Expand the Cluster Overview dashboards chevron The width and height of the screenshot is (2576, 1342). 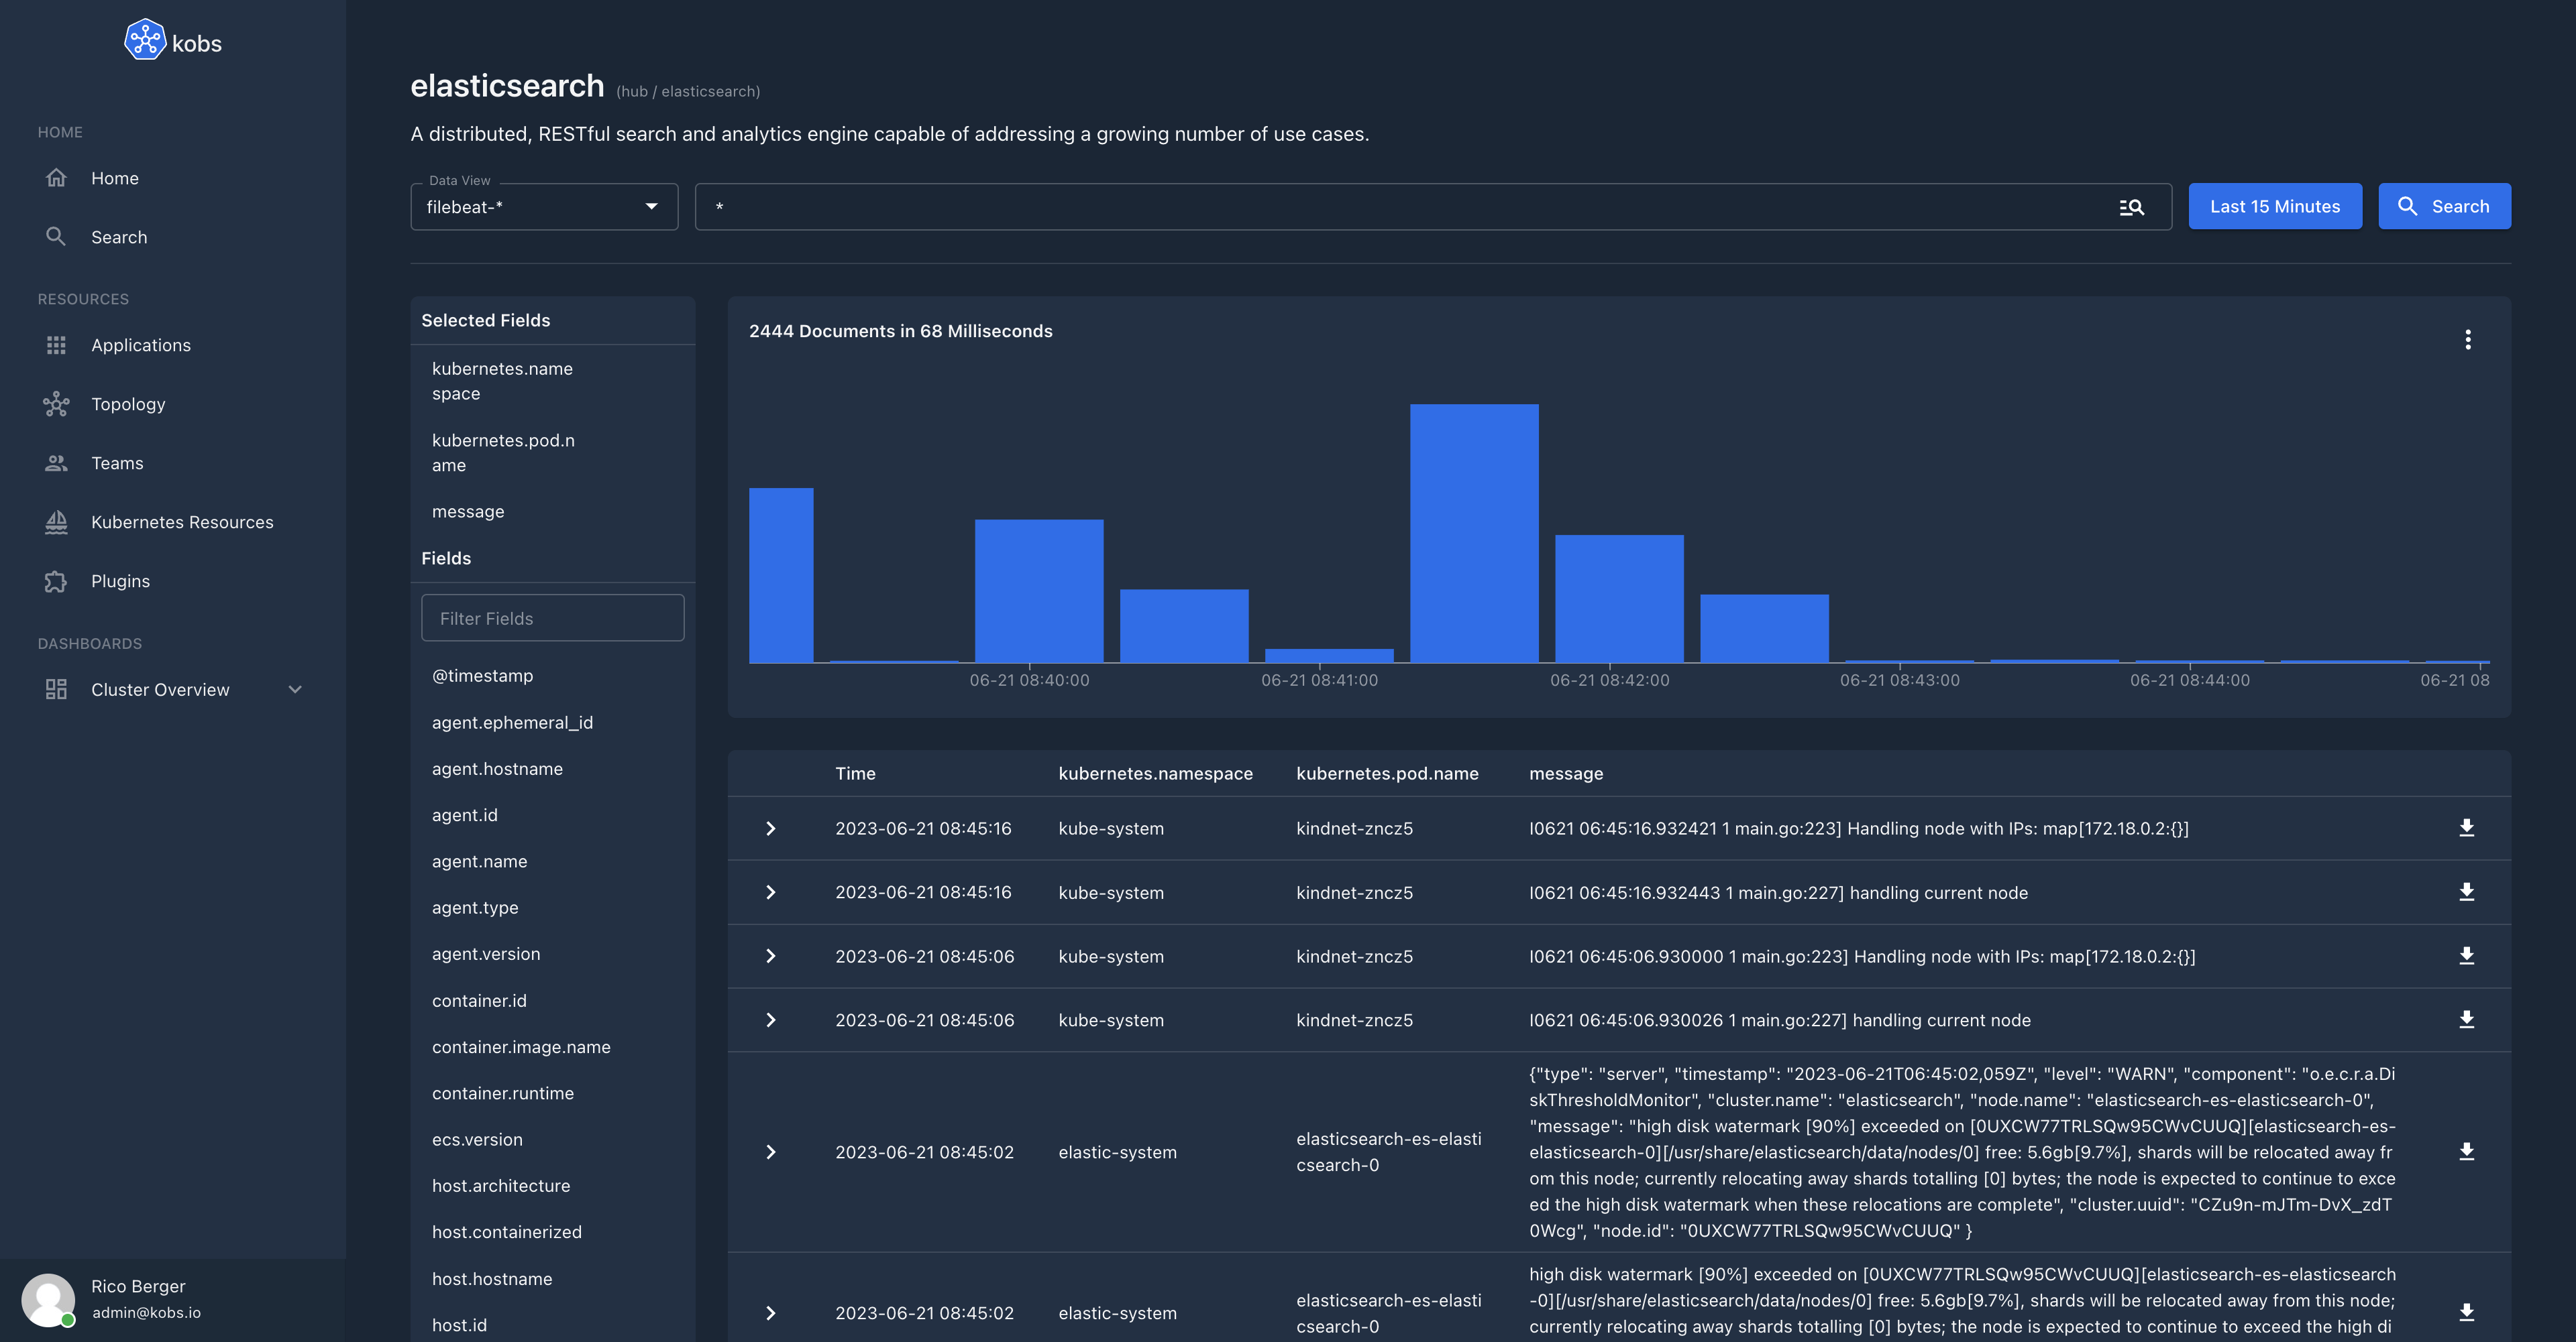(x=295, y=690)
